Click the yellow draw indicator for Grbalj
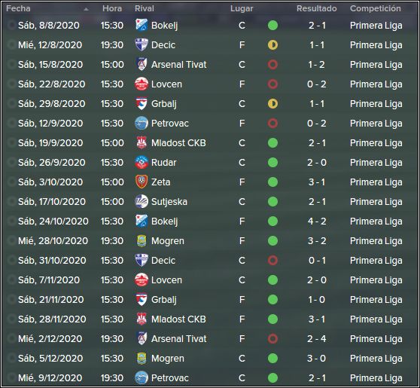 (272, 103)
